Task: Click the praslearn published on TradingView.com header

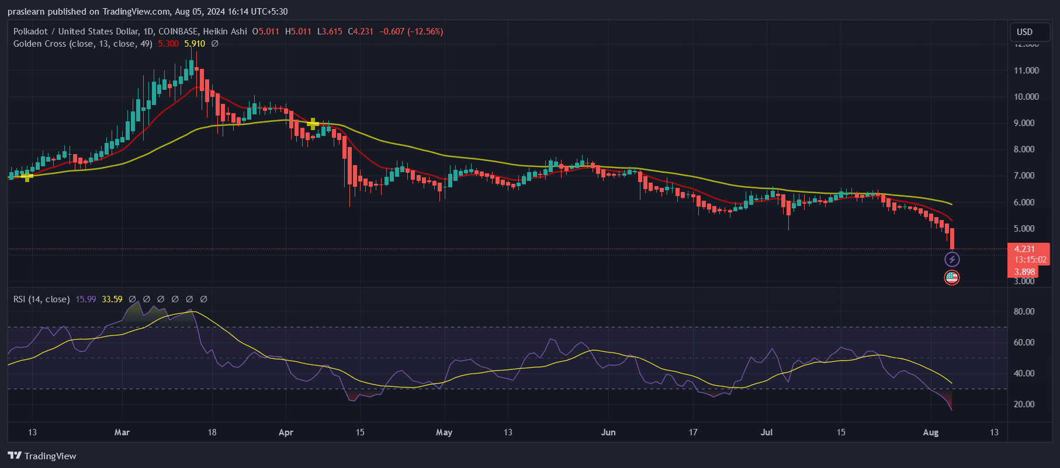Action: click(x=147, y=12)
